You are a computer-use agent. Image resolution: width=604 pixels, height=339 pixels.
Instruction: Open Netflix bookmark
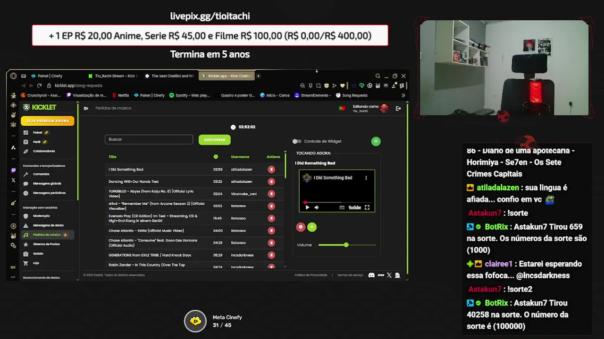point(120,96)
